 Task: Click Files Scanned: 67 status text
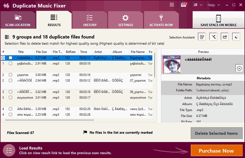[20, 133]
